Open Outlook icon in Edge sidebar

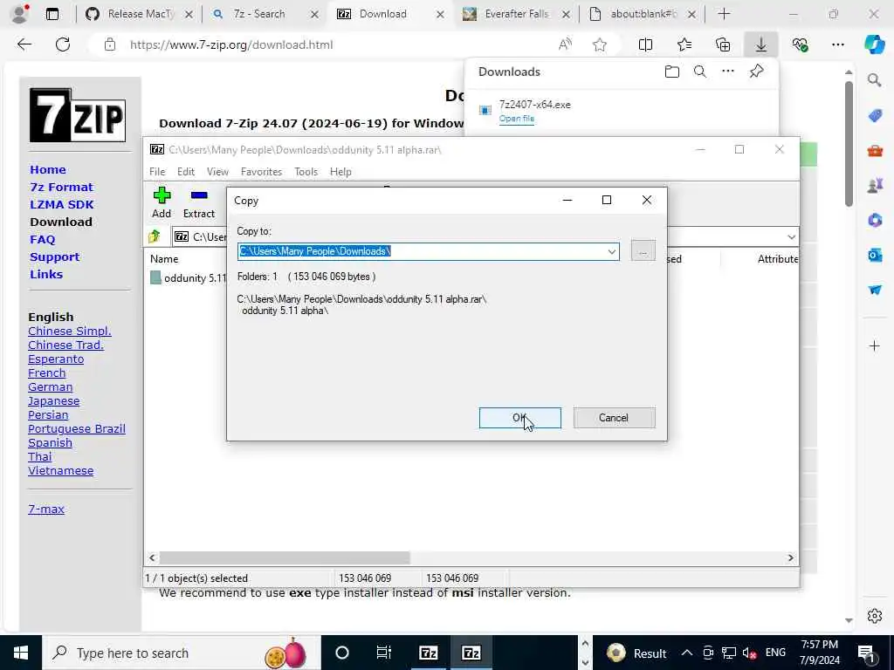click(x=875, y=255)
